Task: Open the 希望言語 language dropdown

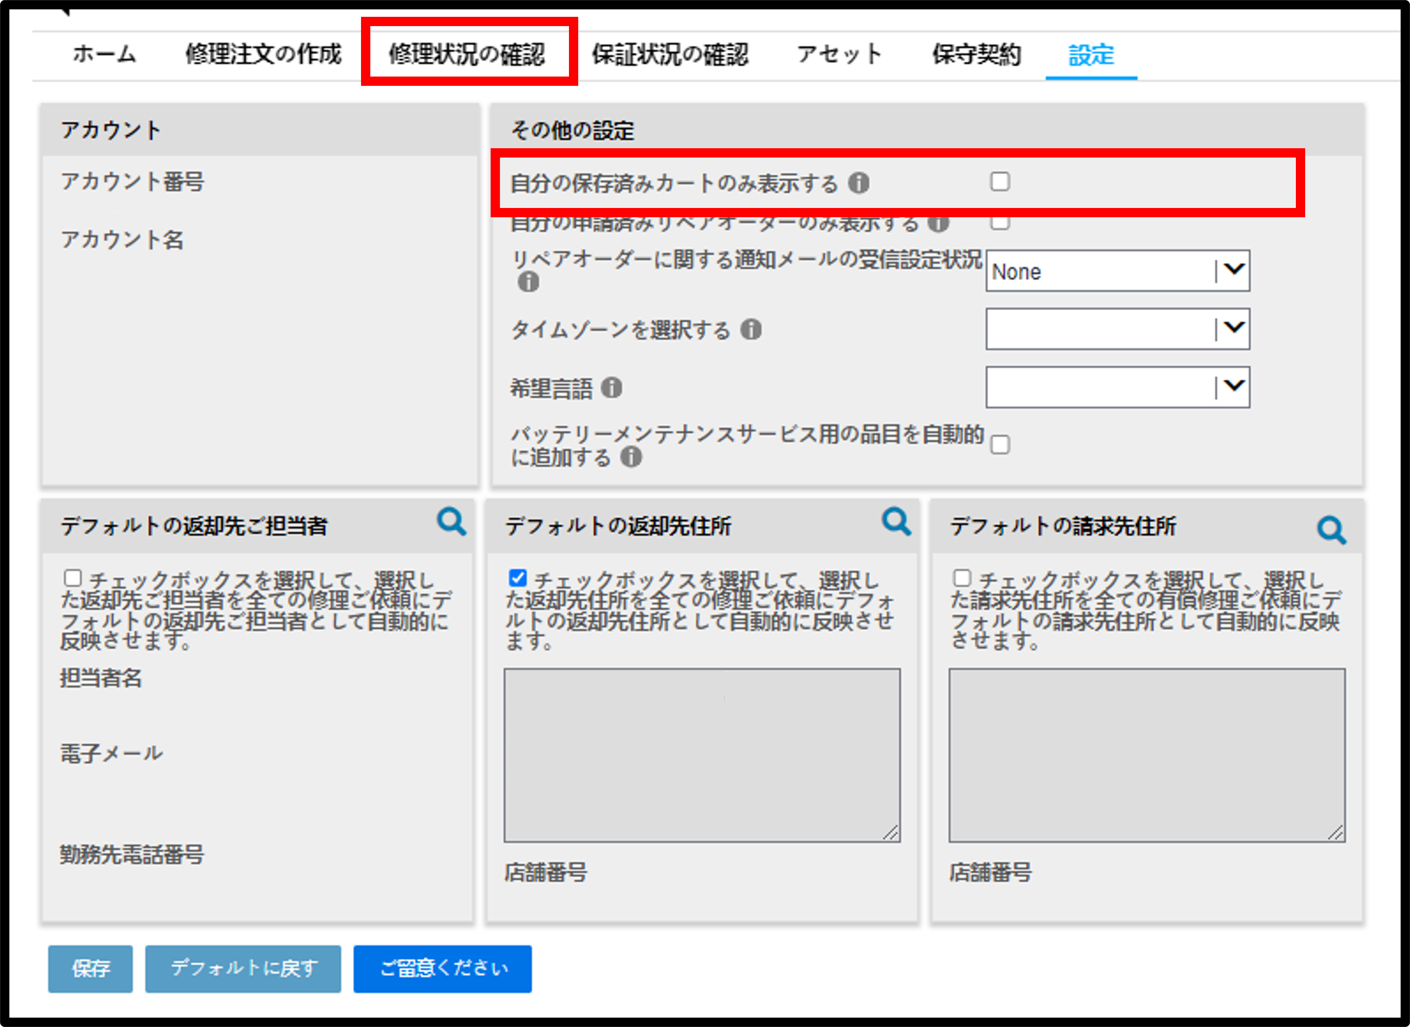Action: tap(1118, 387)
